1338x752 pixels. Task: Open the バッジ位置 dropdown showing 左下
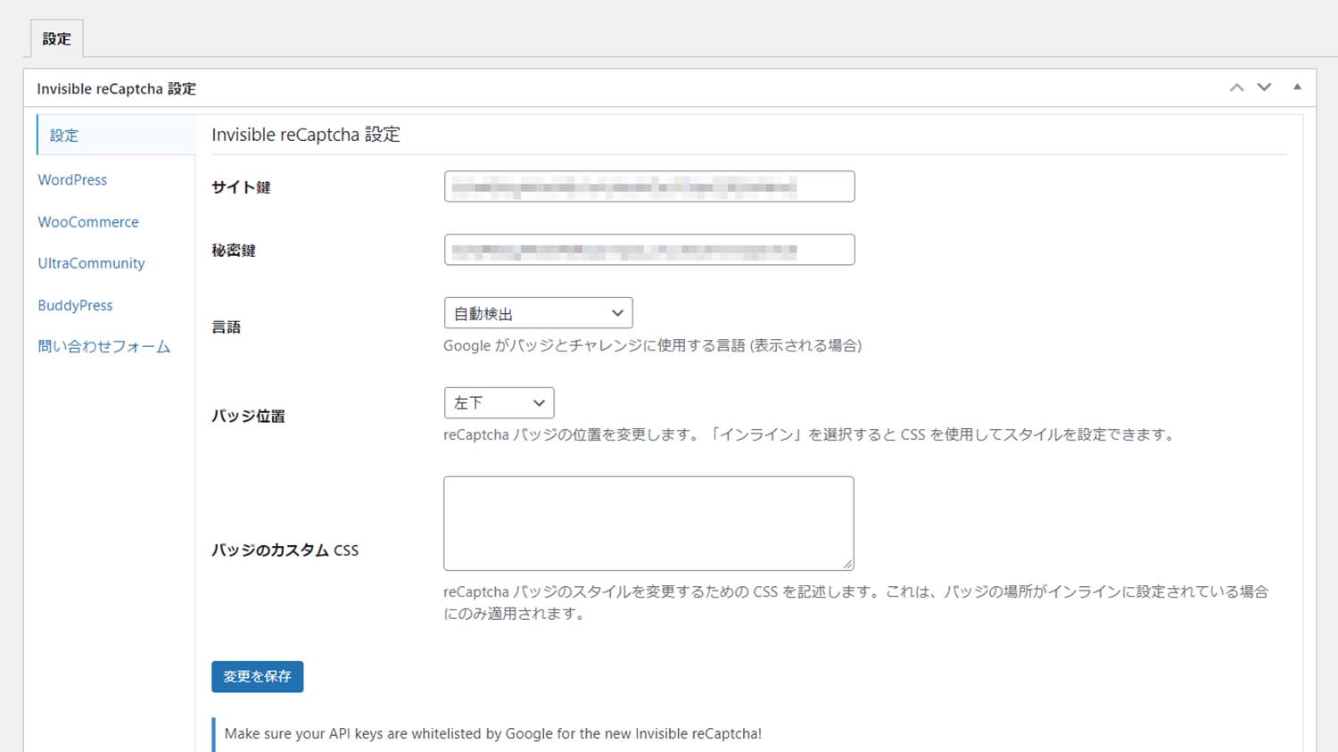[499, 403]
